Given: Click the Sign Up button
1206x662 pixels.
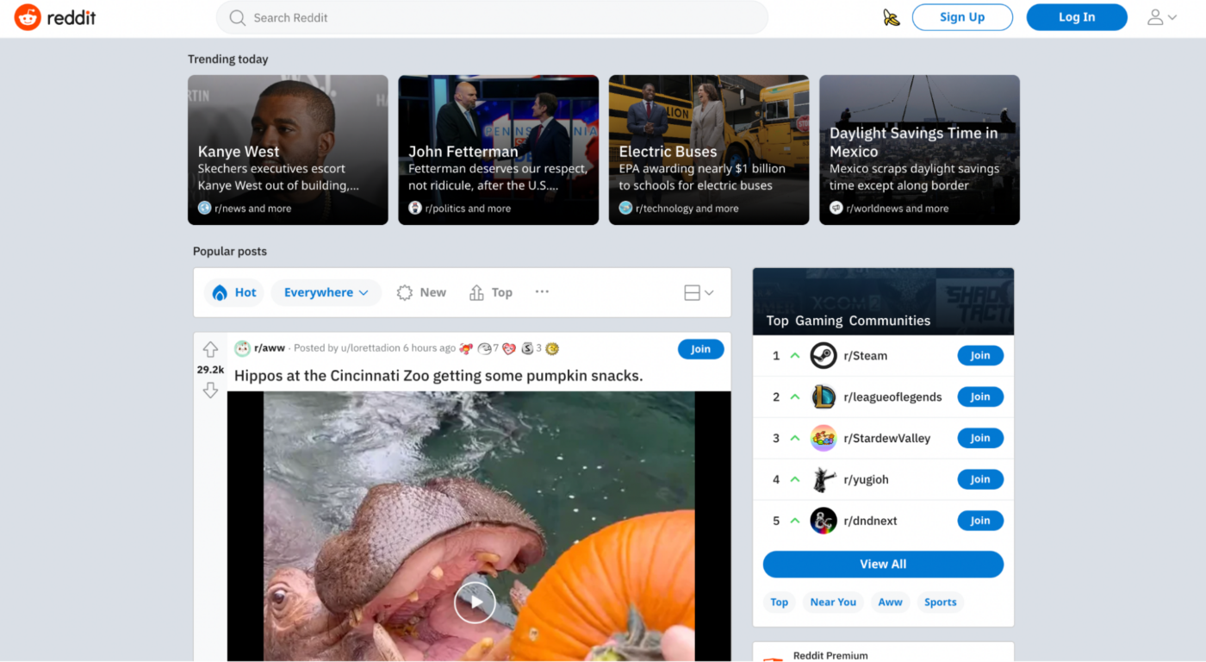Looking at the screenshot, I should coord(961,17).
